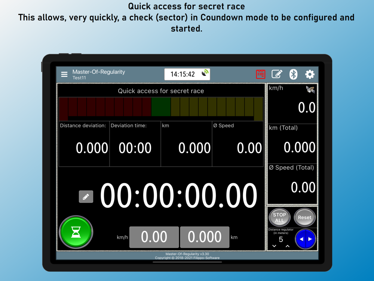Viewport: 374px width, 281px height.
Task: Click the Deviation time 00:00 cell
Action: [x=135, y=144]
